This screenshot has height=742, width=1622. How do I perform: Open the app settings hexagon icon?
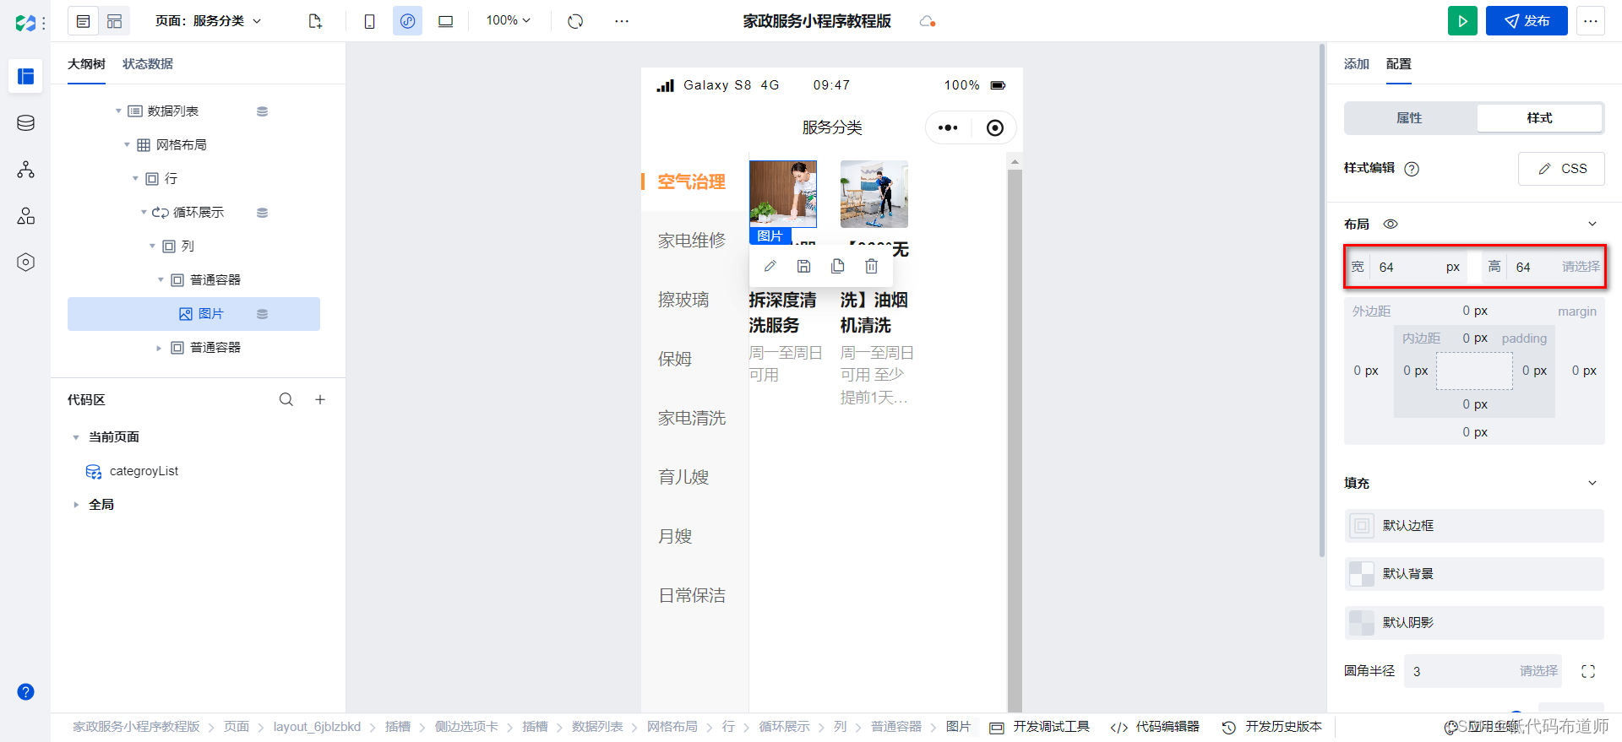click(x=25, y=263)
